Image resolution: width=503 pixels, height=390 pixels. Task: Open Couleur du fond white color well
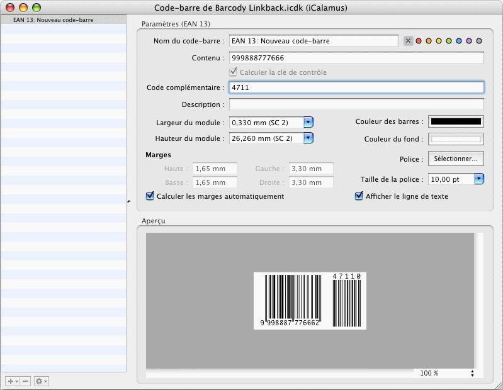[x=456, y=139]
